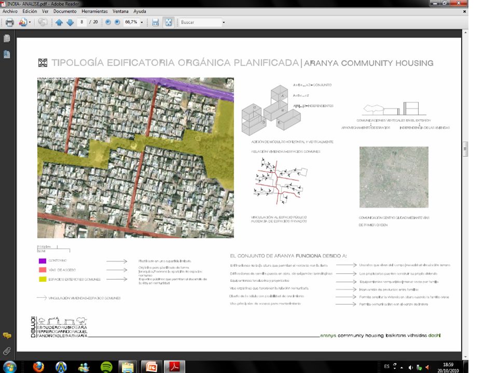The width and height of the screenshot is (498, 373).
Task: Click the heading text "ARANYA COMMUNITY HOUSING"
Action: pos(369,63)
